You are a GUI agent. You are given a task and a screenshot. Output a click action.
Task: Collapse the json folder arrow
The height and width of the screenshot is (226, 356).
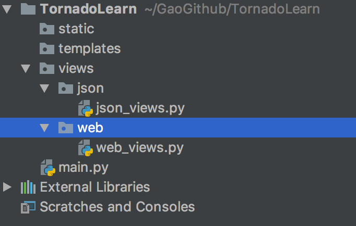tap(44, 88)
